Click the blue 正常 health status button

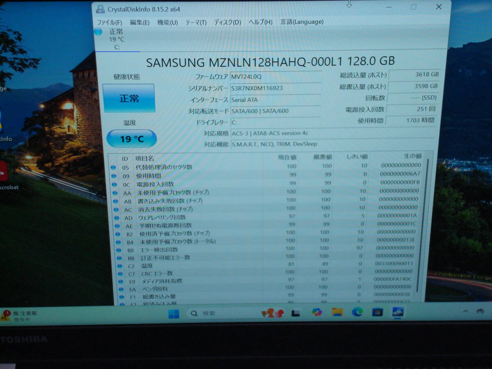coord(129,98)
